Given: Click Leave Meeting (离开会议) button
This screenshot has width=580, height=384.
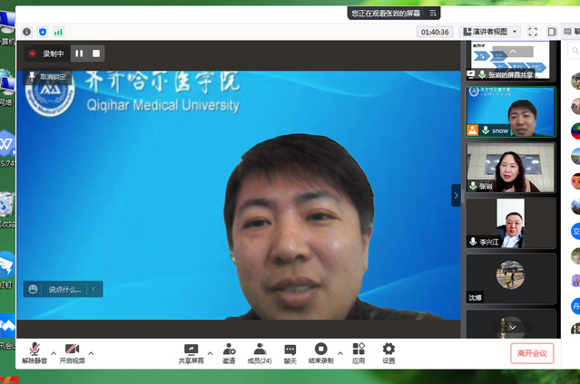Looking at the screenshot, I should point(531,353).
